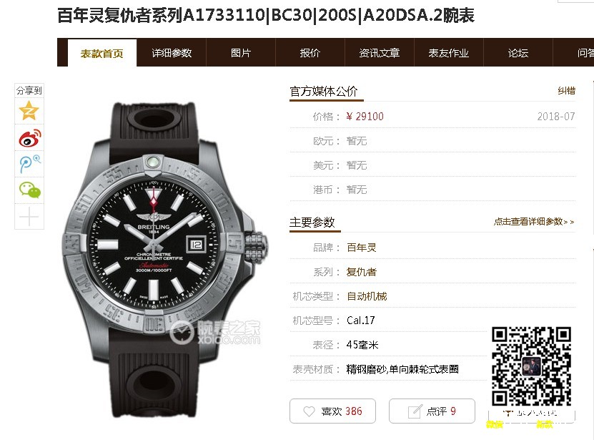Click the heart icon beside 喜欢
The height and width of the screenshot is (440, 594).
(x=309, y=411)
